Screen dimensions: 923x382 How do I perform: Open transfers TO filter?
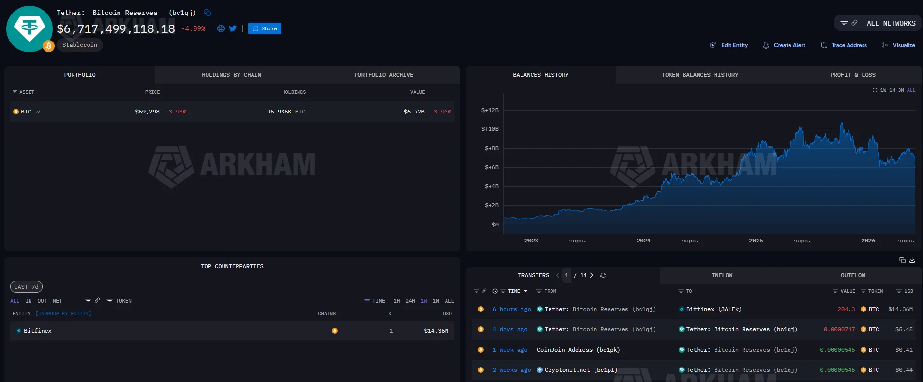pyautogui.click(x=685, y=291)
